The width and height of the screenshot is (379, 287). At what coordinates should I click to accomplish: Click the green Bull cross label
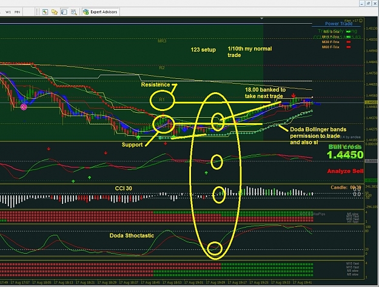point(345,147)
